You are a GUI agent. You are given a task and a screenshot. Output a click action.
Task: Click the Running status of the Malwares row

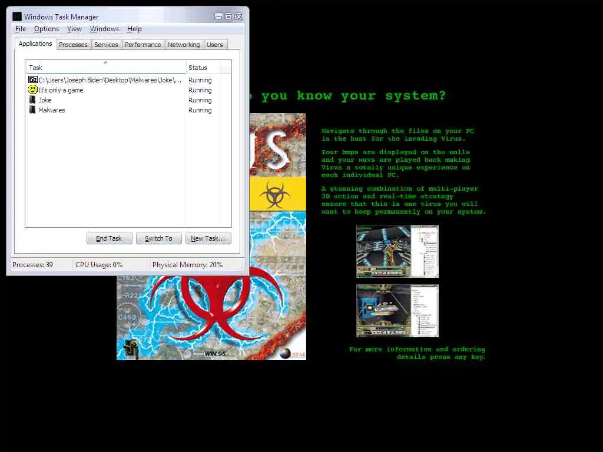coord(200,110)
